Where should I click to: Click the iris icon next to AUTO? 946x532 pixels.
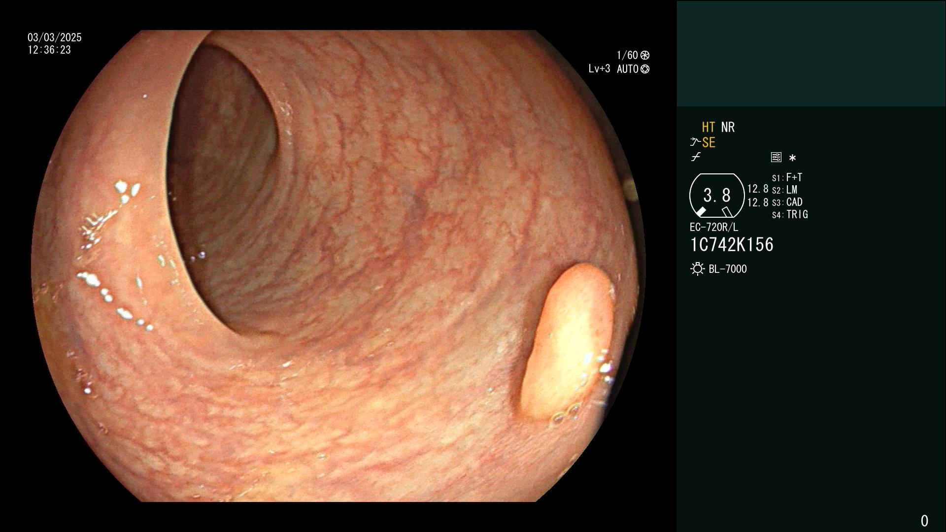[x=645, y=69]
